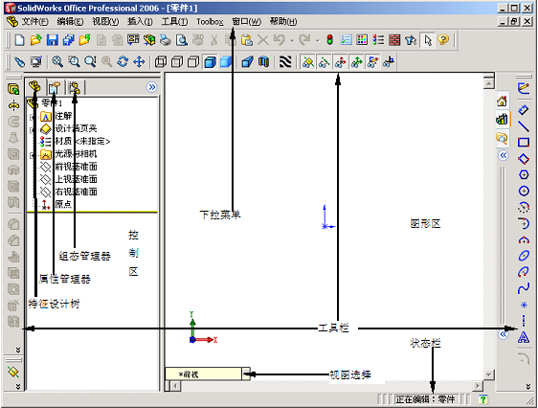Screen dimensions: 538x408
Task: Open the task pane home icon
Action: [502, 101]
